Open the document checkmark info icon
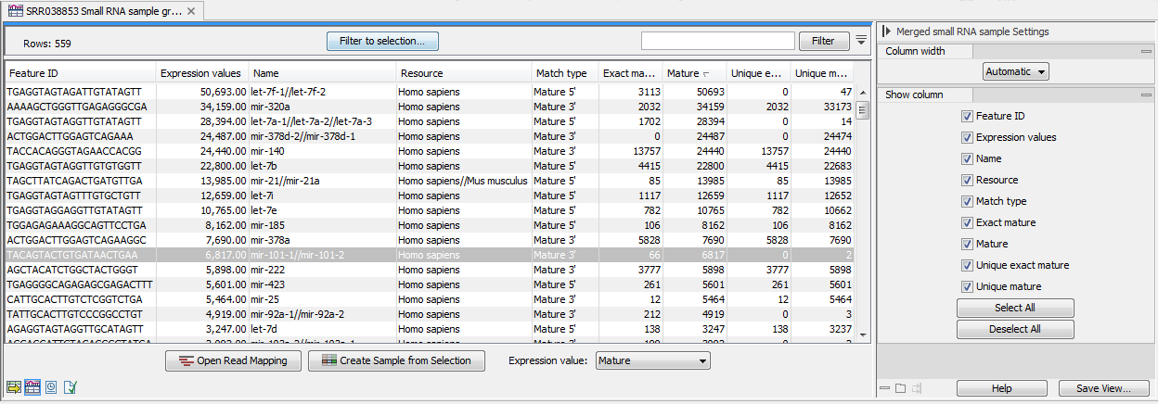This screenshot has height=404, width=1158. (x=71, y=386)
